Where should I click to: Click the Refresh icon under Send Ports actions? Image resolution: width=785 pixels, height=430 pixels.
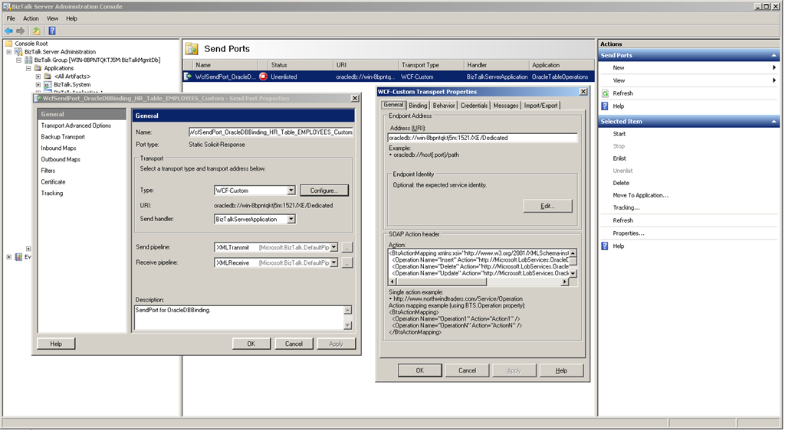[x=606, y=93]
